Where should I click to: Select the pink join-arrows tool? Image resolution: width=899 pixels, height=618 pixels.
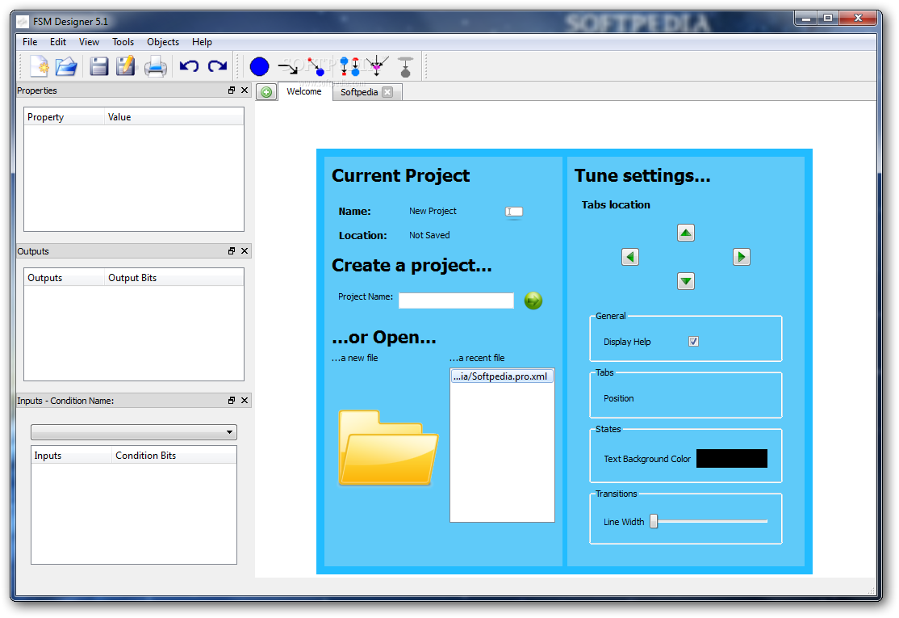[377, 66]
